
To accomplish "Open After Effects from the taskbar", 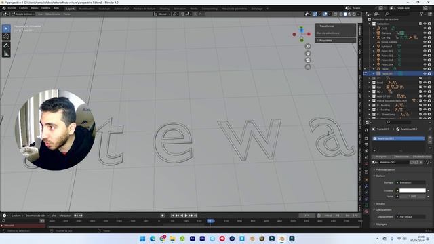I will (192, 239).
